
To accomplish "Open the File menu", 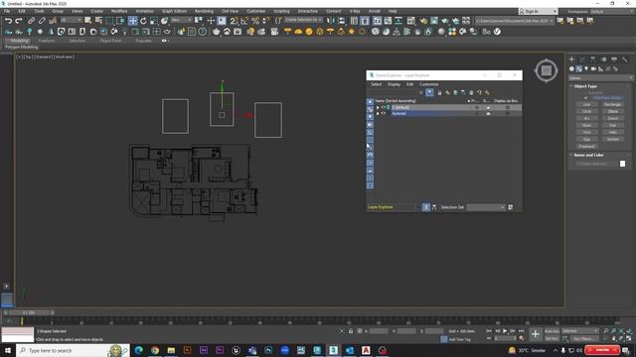I will click(x=7, y=11).
